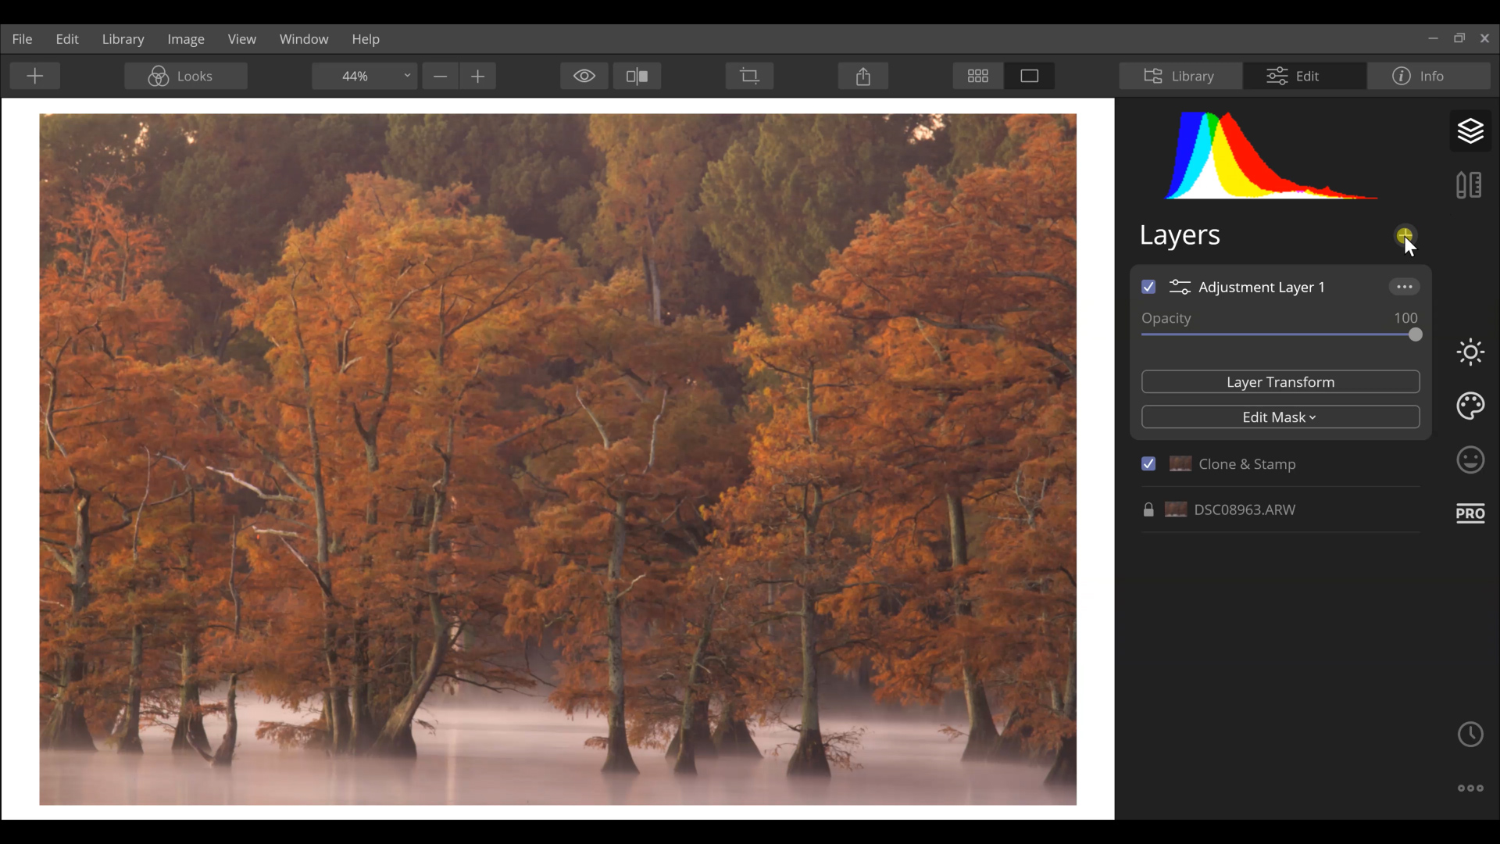1500x844 pixels.
Task: Switch to gallery grid view
Action: (x=978, y=76)
